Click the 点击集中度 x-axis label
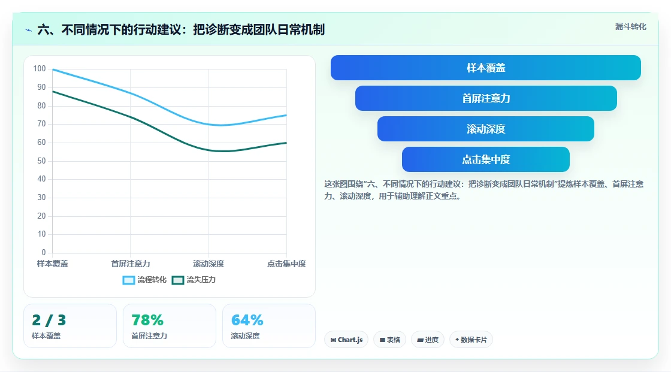671x372 pixels. 287,264
